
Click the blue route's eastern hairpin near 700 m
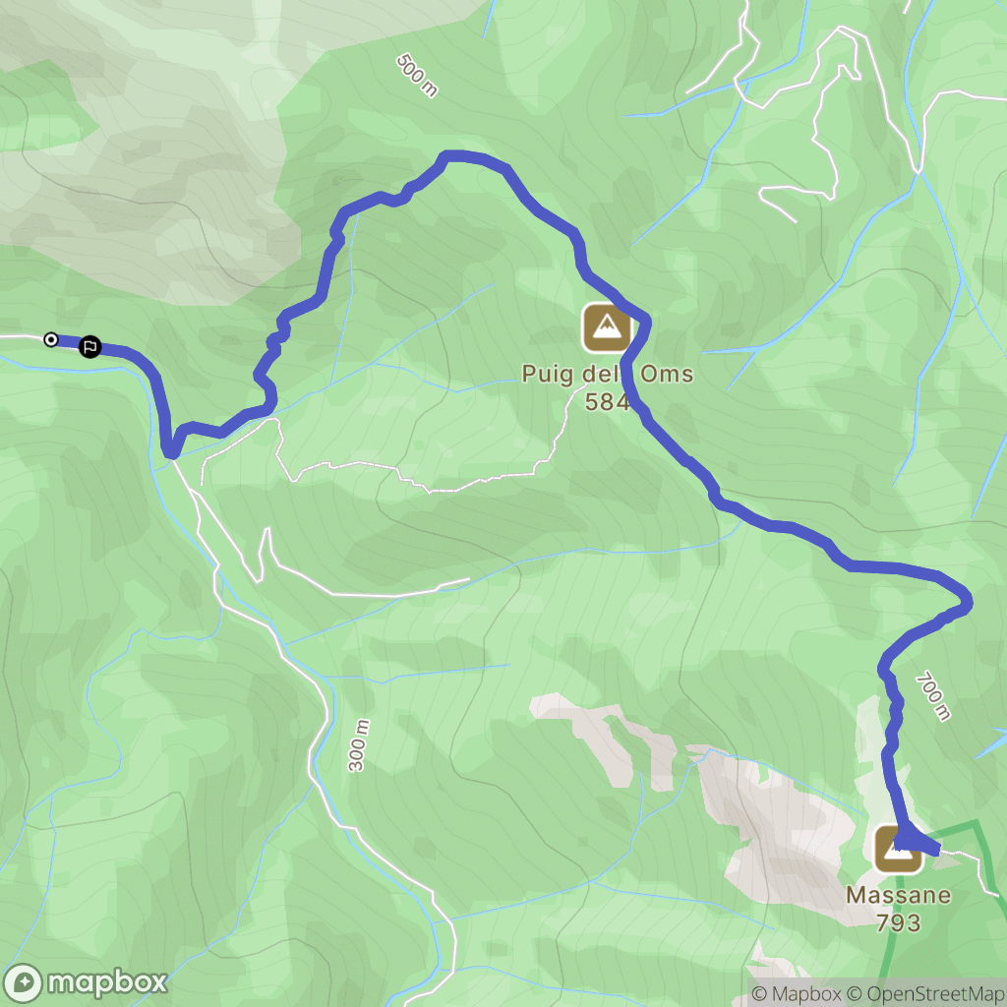tap(965, 602)
